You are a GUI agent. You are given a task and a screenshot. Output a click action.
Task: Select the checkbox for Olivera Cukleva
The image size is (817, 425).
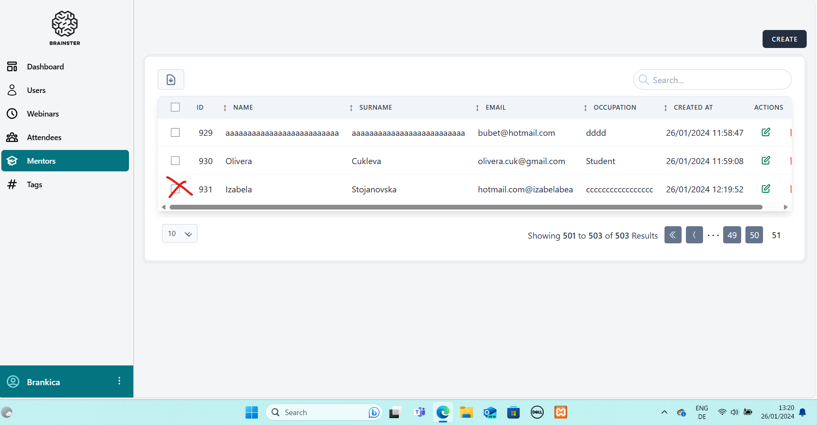coord(175,161)
